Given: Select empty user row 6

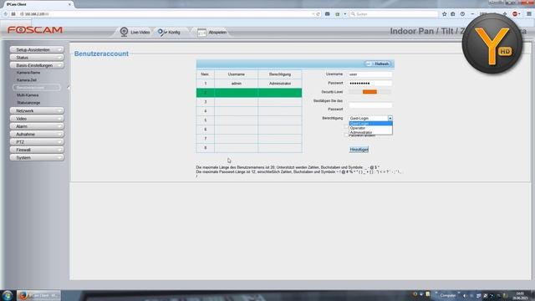Looking at the screenshot, I should tap(249, 130).
